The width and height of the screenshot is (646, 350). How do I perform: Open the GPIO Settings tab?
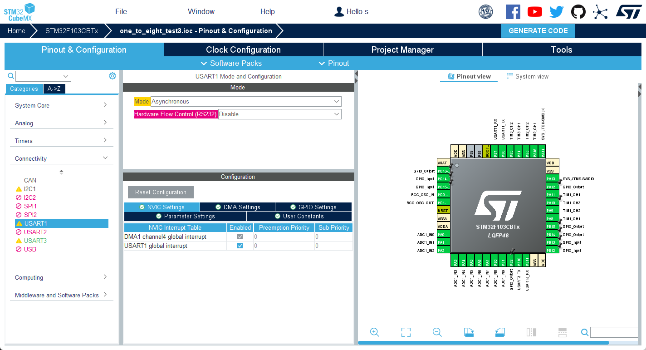point(313,207)
